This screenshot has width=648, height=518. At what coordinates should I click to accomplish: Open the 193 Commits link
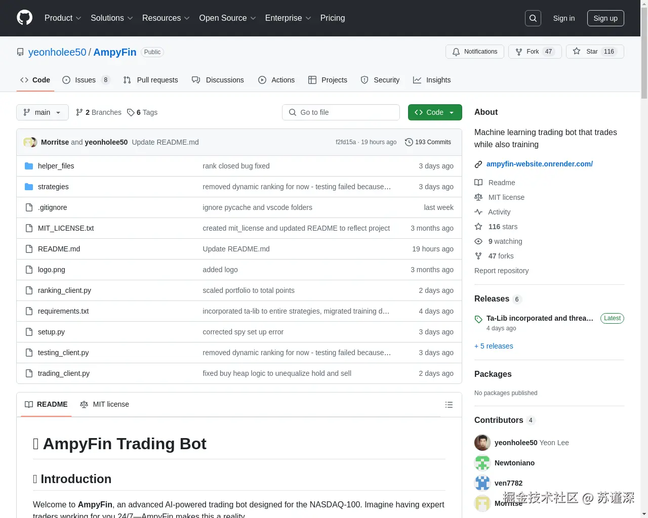tap(428, 142)
